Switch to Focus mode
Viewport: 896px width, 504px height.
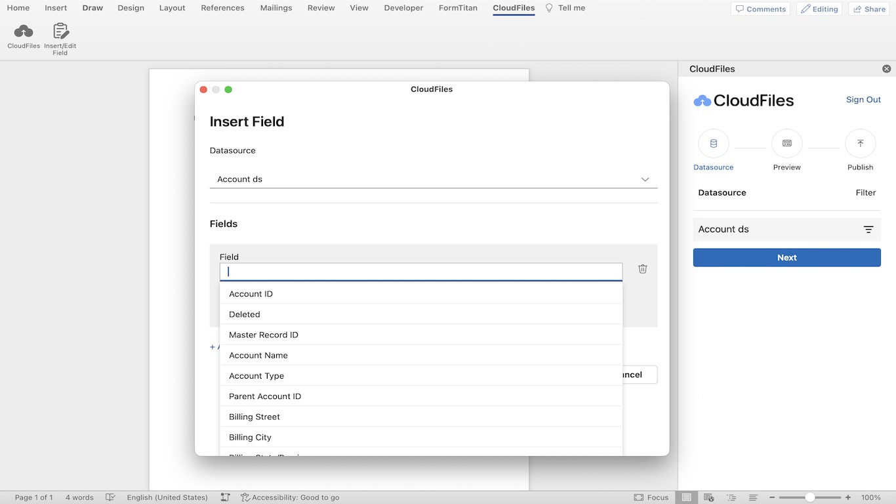click(x=651, y=497)
